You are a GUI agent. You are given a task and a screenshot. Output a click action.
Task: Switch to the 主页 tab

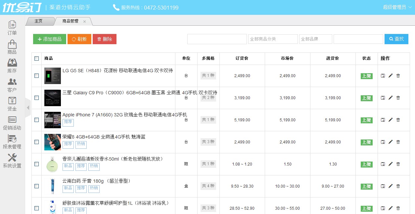coord(39,21)
